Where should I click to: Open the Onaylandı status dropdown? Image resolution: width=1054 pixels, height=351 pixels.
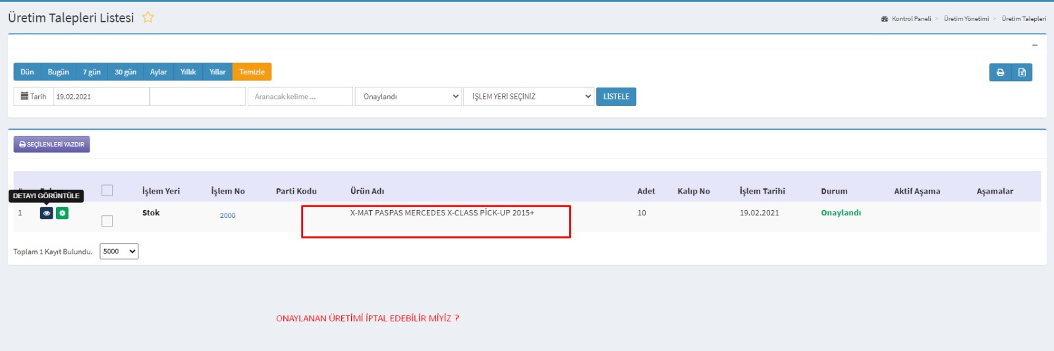(408, 97)
